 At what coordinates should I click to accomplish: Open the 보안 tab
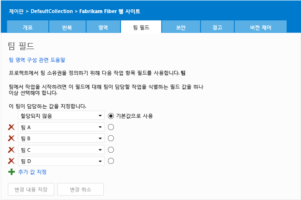tap(181, 27)
